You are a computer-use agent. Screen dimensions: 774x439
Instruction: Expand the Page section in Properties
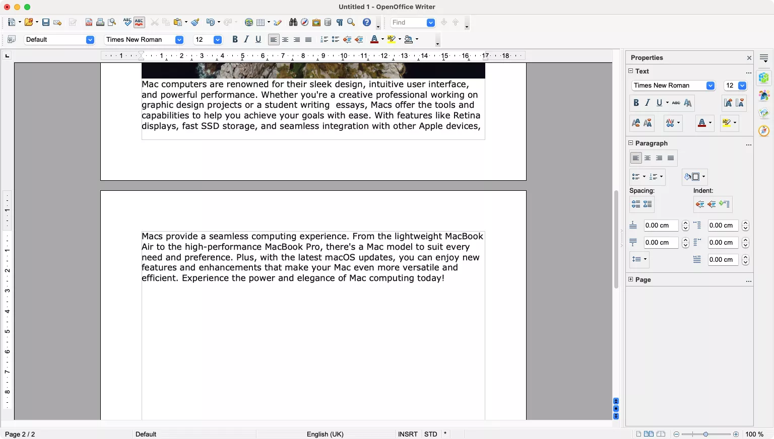click(631, 279)
